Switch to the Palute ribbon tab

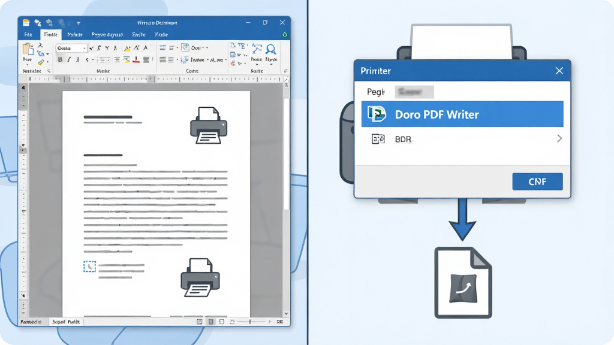point(75,34)
